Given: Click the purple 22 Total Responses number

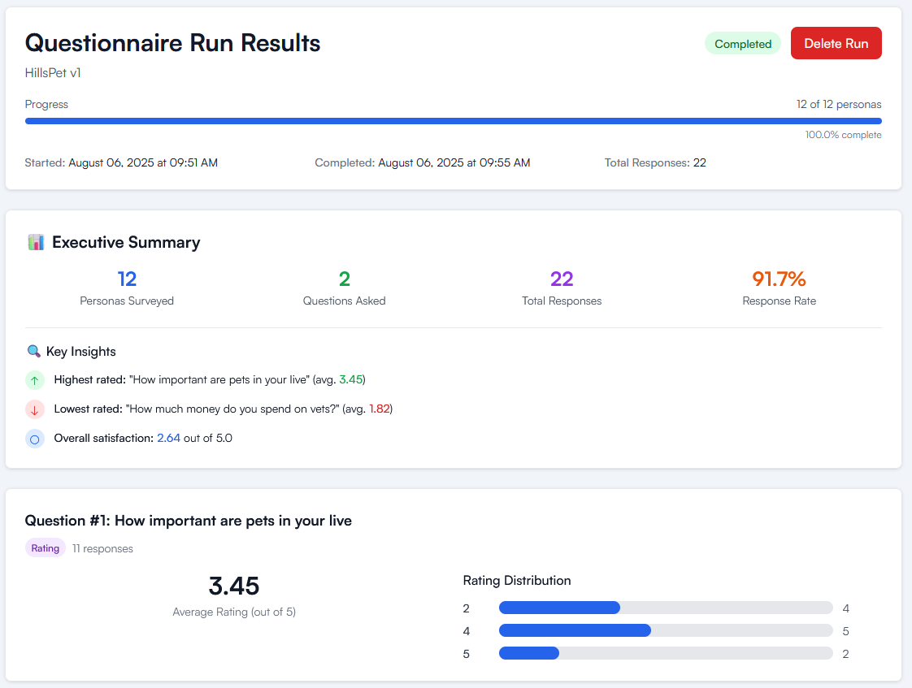Looking at the screenshot, I should 562,279.
